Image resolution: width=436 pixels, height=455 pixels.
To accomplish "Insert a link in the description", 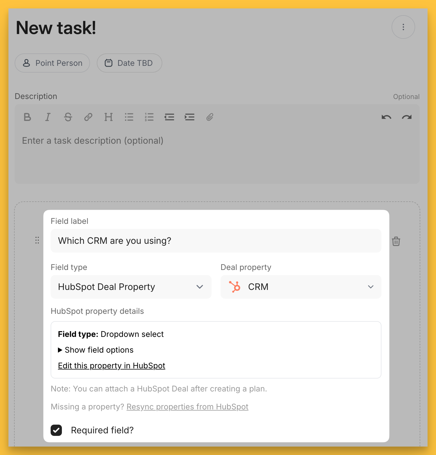I will [x=88, y=117].
